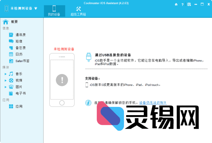Image resolution: width=212 pixels, height=143 pixels.
Task: Click the 未检测到设备 label in header
Action: coord(21,8)
